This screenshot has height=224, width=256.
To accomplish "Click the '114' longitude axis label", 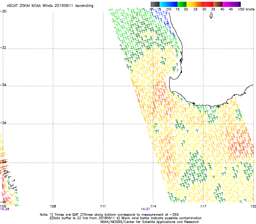I will coord(153,206).
